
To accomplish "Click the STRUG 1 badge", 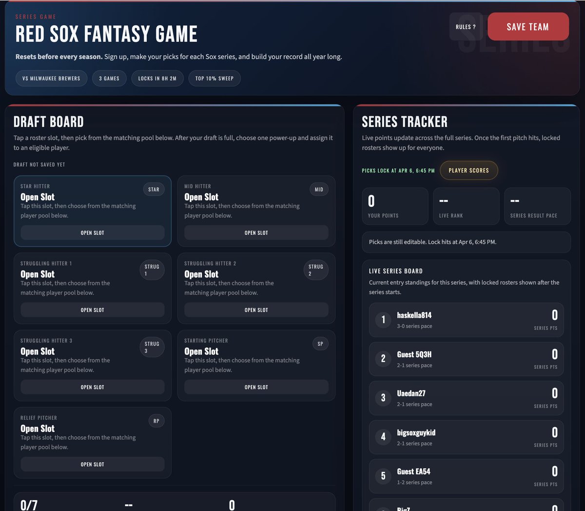I will (x=152, y=270).
